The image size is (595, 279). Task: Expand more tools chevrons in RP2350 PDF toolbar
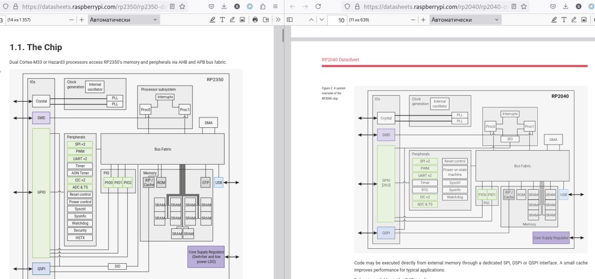[278, 20]
